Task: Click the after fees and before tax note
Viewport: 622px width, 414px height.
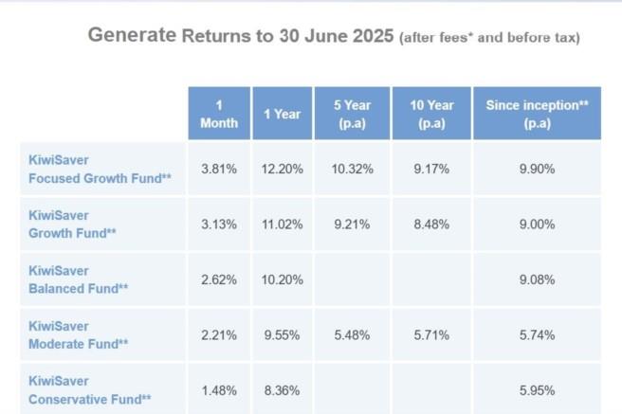Action: (490, 38)
